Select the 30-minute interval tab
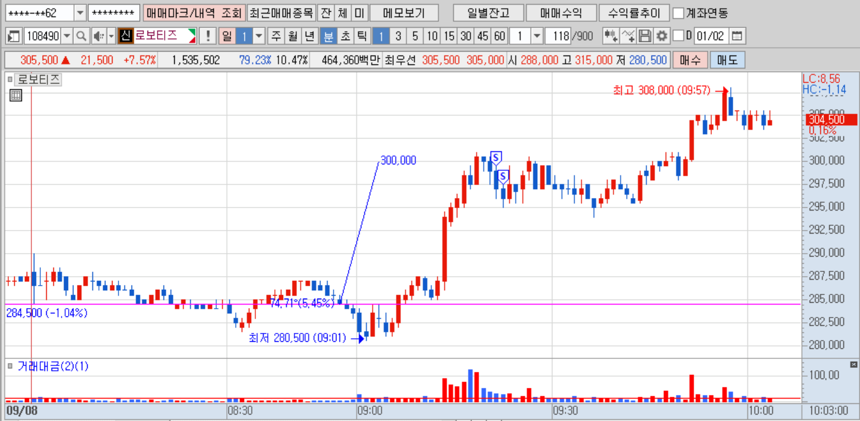Viewport: 860px width, 421px height. click(x=466, y=36)
